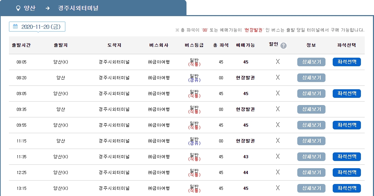Click the 예매가능 column header

pos(245,45)
